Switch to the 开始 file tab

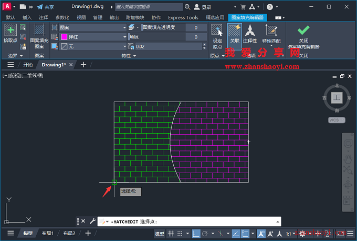click(28, 65)
